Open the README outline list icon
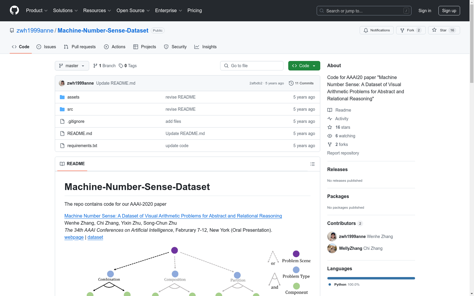 [x=313, y=164]
